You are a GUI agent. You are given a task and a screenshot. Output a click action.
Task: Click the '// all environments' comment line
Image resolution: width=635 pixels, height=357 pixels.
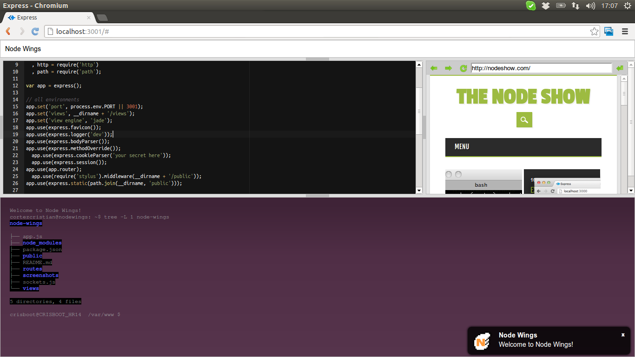[x=53, y=99]
